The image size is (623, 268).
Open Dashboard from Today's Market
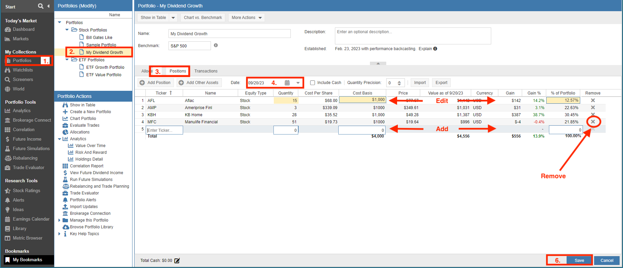coord(23,29)
